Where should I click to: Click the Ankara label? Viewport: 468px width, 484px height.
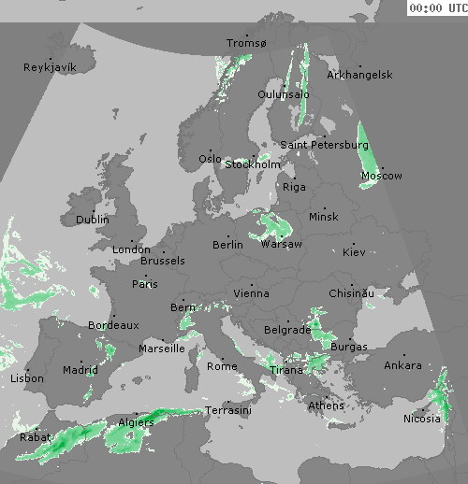(402, 365)
